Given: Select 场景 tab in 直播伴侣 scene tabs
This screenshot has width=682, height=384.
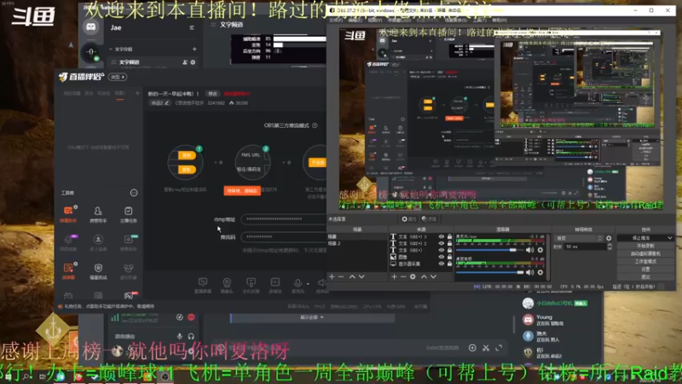Looking at the screenshot, I should 119,93.
